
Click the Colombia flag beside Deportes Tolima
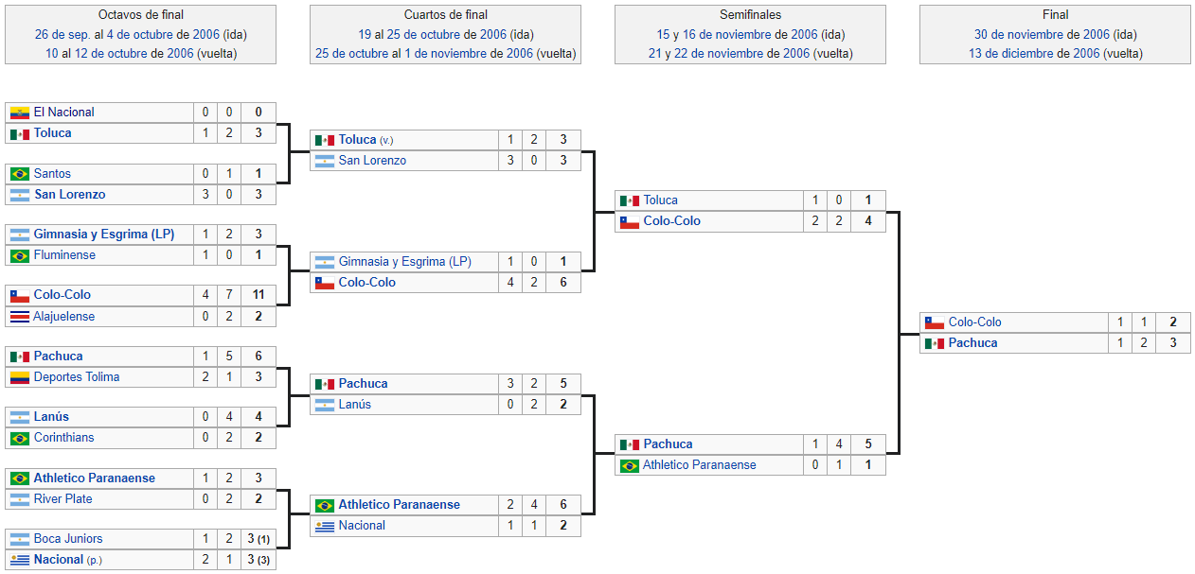pyautogui.click(x=20, y=377)
